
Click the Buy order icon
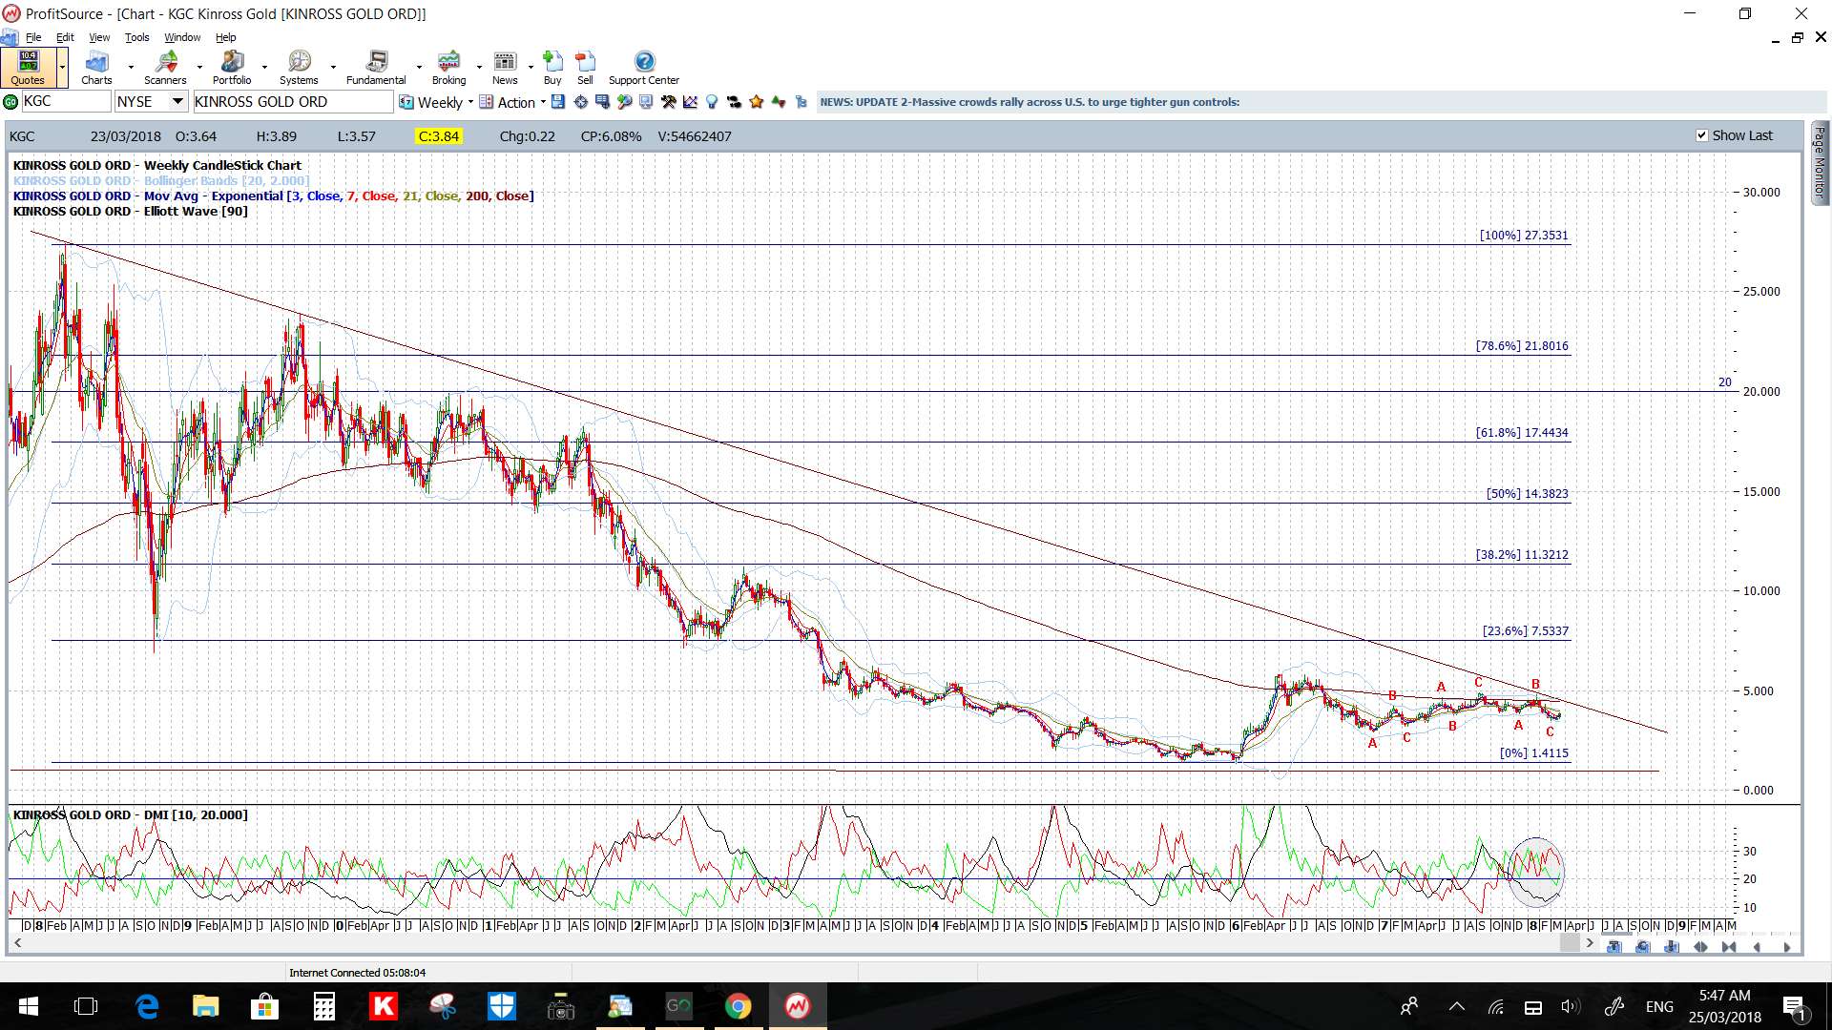[552, 67]
